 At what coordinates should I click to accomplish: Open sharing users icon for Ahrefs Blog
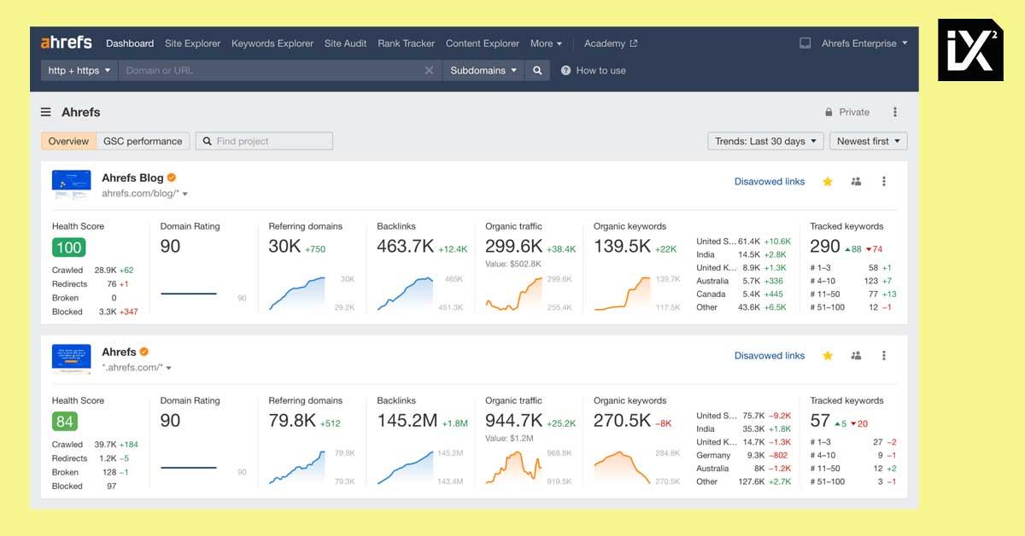point(856,182)
